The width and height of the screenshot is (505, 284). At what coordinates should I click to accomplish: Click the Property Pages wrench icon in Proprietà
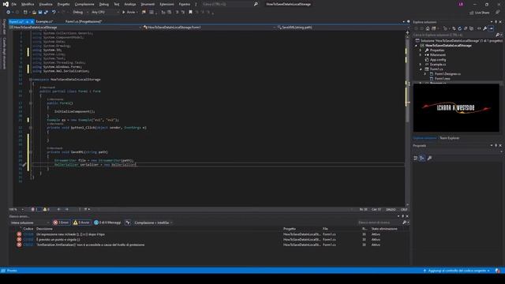(x=429, y=158)
